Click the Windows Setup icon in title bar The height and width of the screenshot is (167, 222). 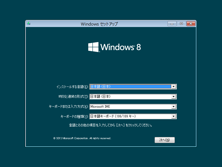(x=29, y=24)
